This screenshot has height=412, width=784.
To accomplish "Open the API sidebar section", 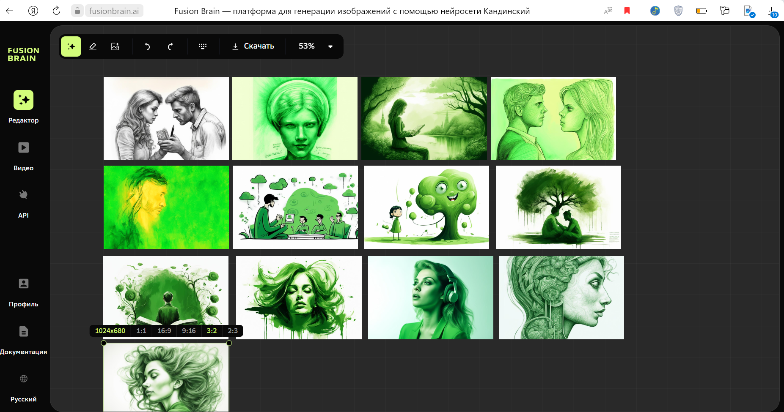I will [23, 204].
